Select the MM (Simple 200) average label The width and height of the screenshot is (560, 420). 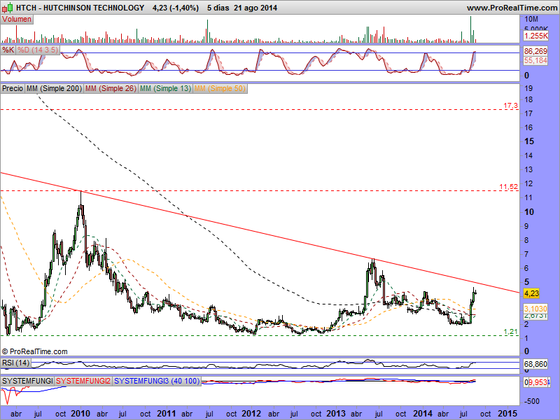pos(54,88)
